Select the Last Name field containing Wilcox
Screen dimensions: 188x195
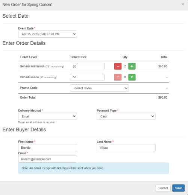point(126,148)
